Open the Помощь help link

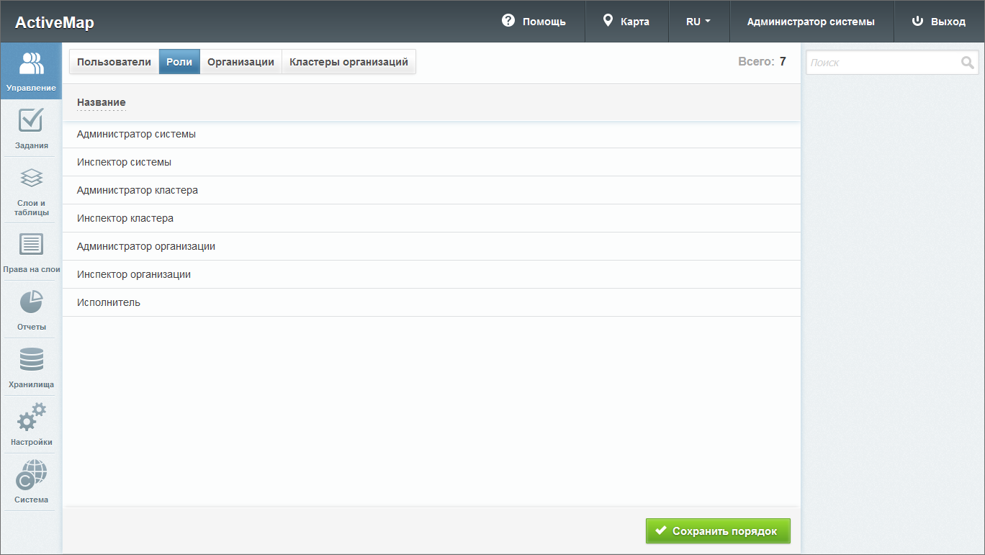click(534, 22)
